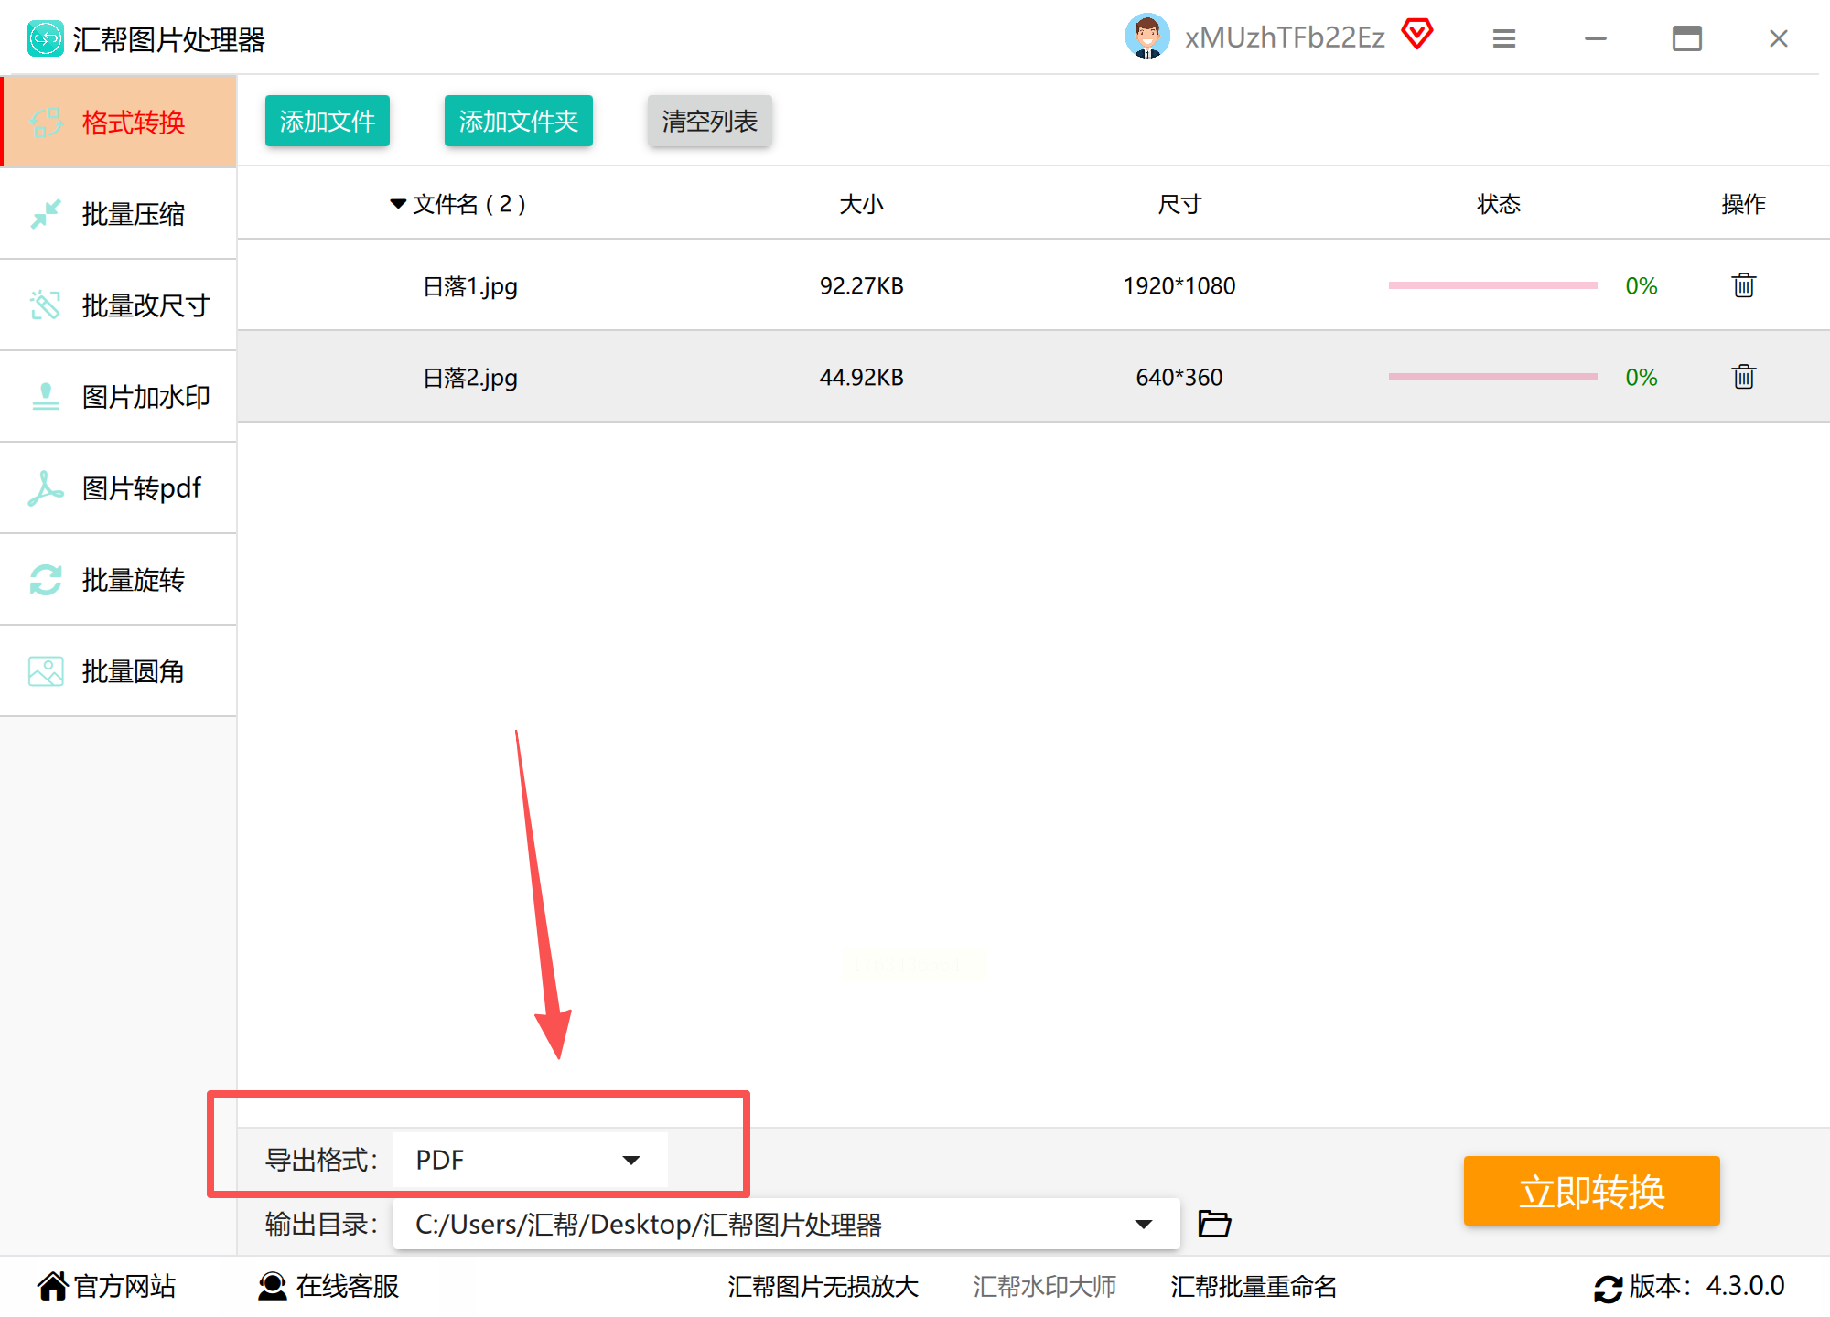This screenshot has height=1317, width=1830.
Task: Click the 清空列表 button
Action: click(709, 121)
